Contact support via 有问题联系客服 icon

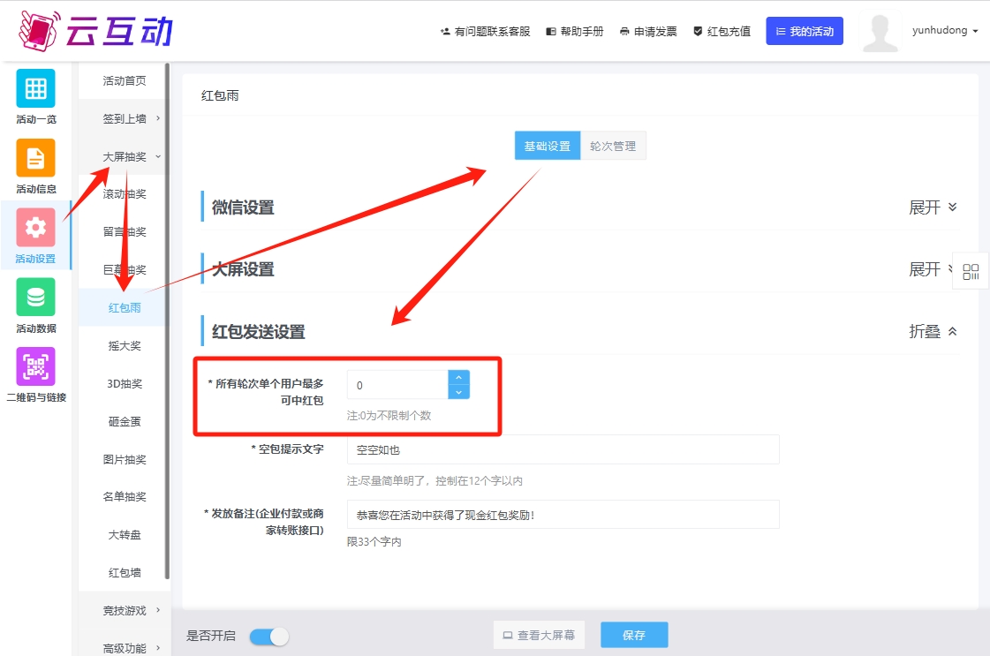pyautogui.click(x=445, y=29)
